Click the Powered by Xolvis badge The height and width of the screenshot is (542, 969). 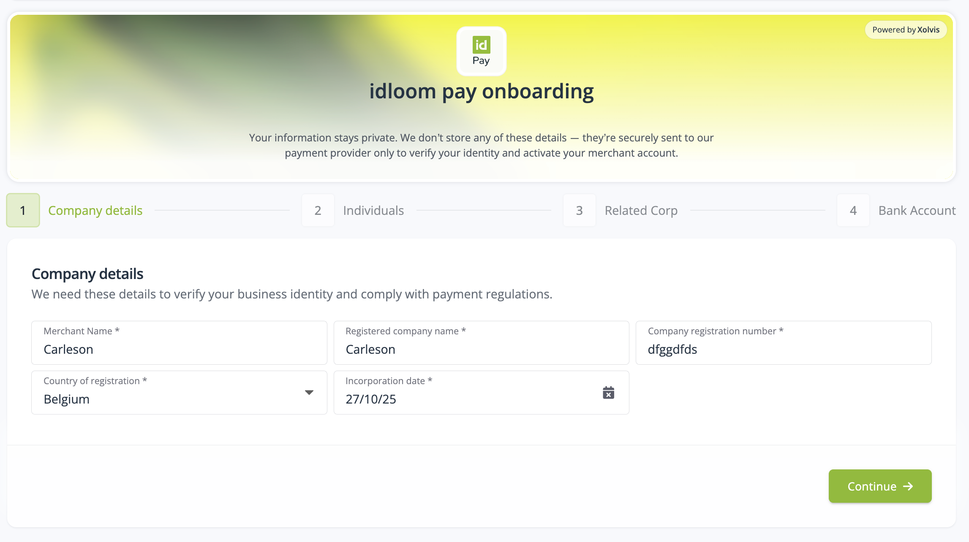(905, 30)
